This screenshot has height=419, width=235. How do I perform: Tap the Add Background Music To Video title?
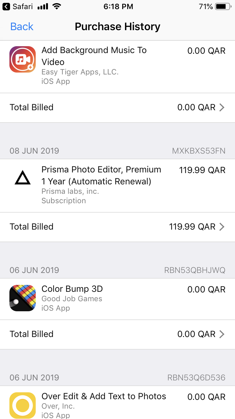[x=94, y=56]
